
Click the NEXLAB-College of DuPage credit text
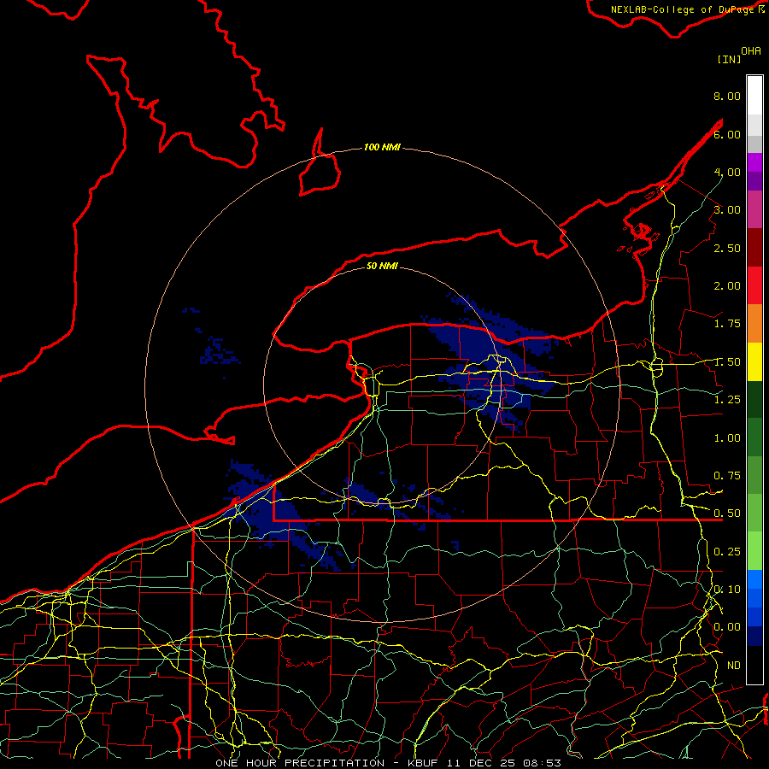click(x=683, y=9)
